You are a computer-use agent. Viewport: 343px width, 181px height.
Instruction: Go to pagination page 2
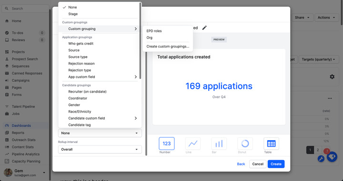click(x=318, y=150)
